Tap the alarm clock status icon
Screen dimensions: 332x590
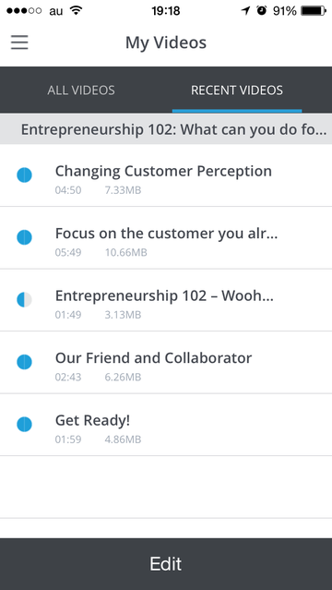point(262,11)
